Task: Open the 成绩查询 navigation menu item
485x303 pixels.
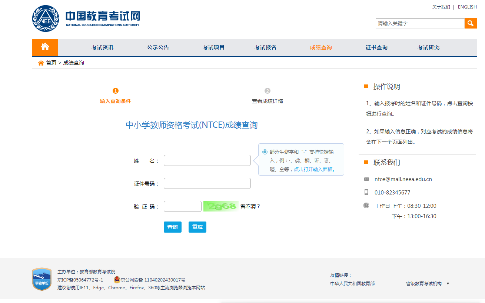Action: [321, 47]
